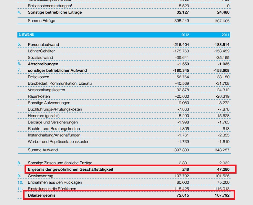Screen dimensions: 253x205
Task: Click the 'Instandhaltung/Anschaffungen' row label
Action: click(x=54, y=135)
